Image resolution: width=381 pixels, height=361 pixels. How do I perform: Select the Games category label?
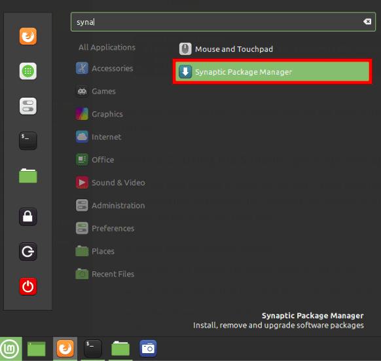(103, 91)
